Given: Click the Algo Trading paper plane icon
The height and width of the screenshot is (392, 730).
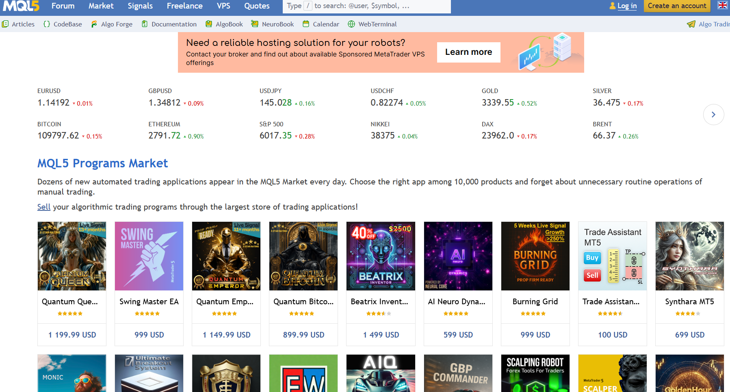Looking at the screenshot, I should click(x=691, y=24).
